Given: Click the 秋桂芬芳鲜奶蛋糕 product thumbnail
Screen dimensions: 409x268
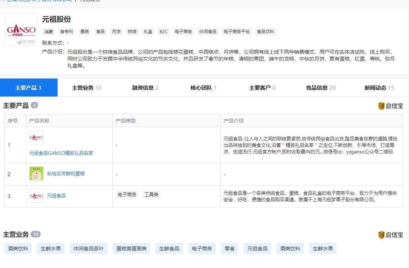Looking at the screenshot, I should 36,173.
